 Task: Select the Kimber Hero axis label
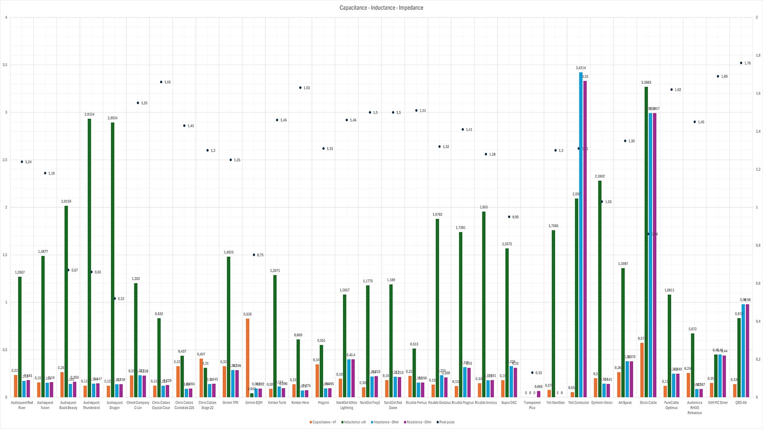click(x=300, y=403)
